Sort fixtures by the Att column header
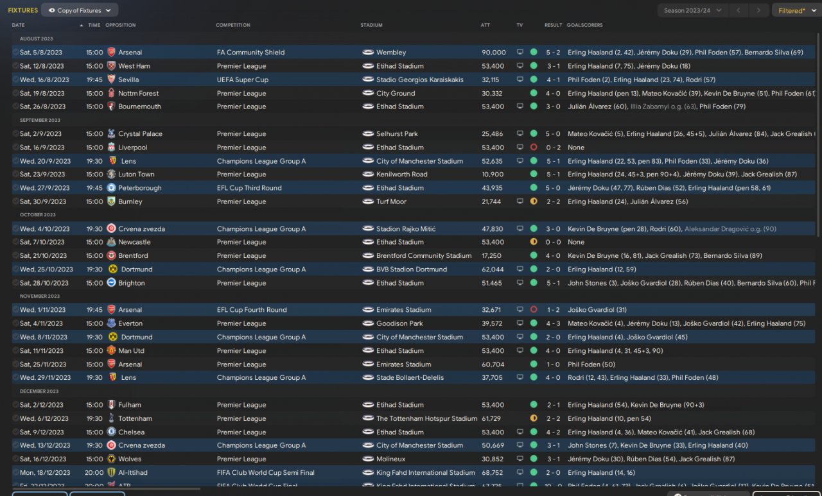This screenshot has height=496, width=822. coord(485,26)
